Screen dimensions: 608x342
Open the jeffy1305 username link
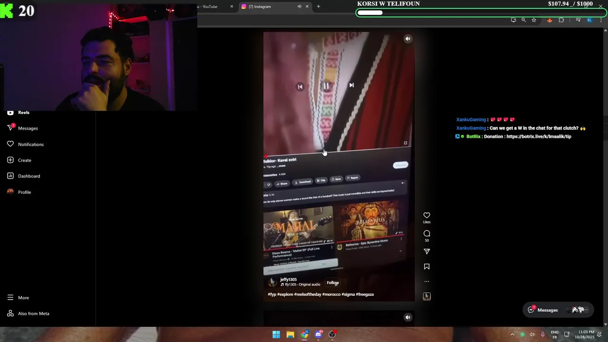[288, 279]
